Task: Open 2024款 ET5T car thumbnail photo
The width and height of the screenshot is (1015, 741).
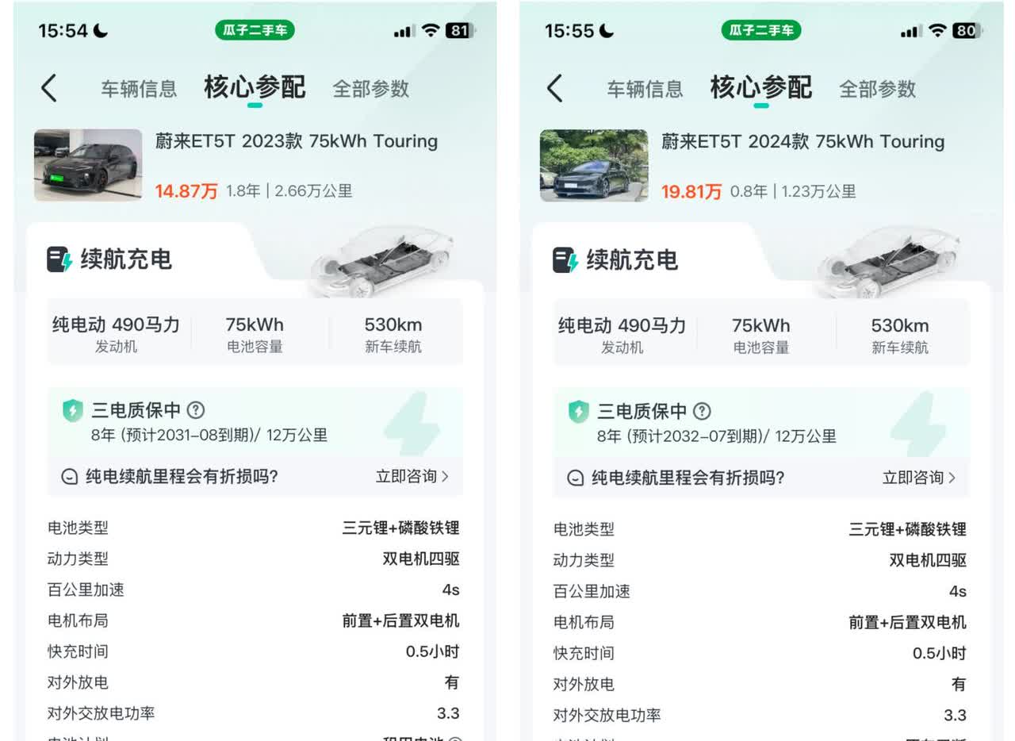Action: [594, 165]
